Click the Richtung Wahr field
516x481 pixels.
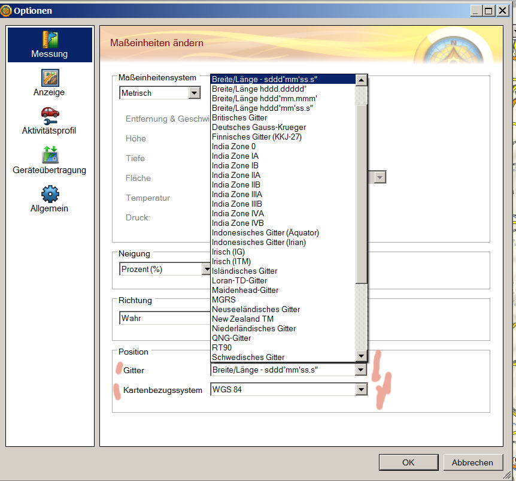point(165,318)
